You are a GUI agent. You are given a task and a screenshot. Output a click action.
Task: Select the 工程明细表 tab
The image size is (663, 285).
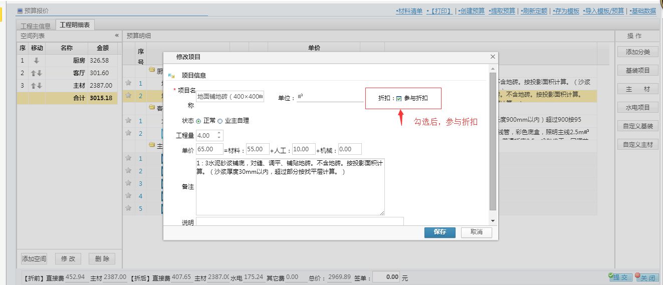tap(75, 25)
